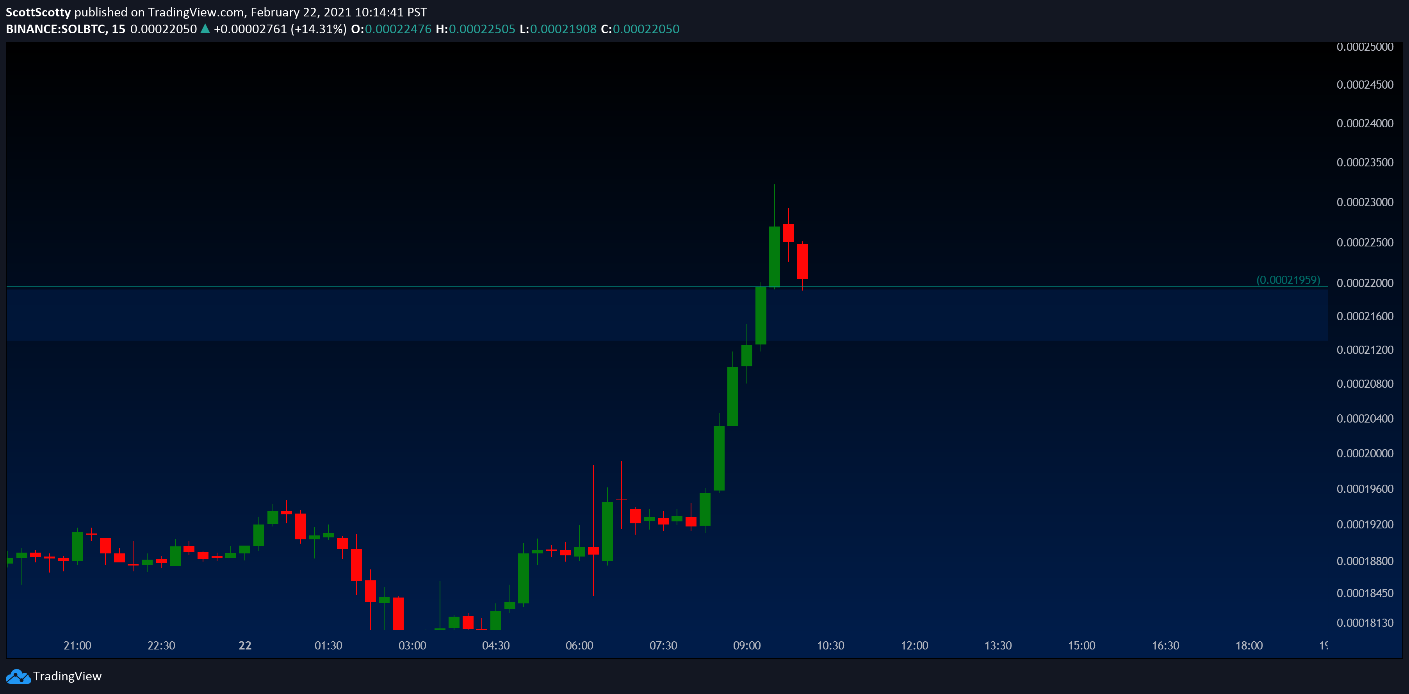The image size is (1409, 694).
Task: Click the BINANCE:SOLBTC, 15 symbol label
Action: click(x=66, y=29)
